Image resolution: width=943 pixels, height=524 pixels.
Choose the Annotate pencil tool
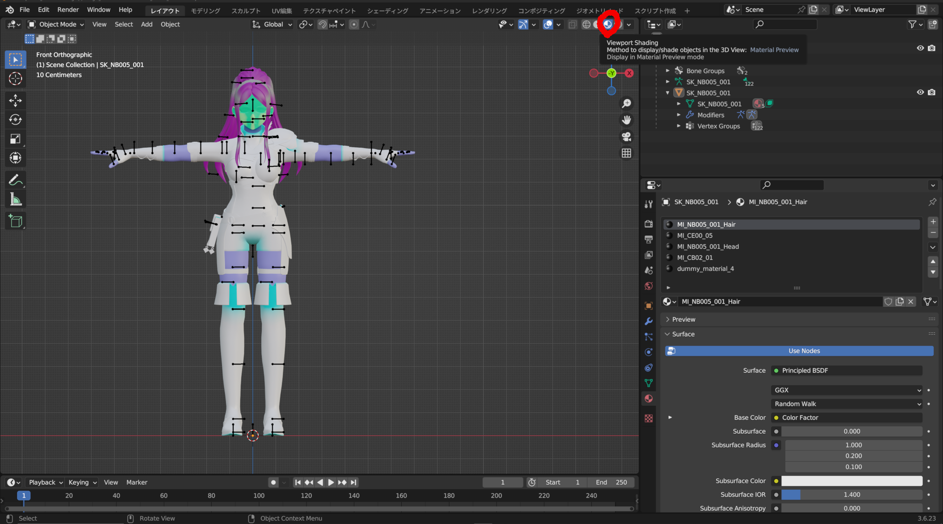tap(15, 180)
